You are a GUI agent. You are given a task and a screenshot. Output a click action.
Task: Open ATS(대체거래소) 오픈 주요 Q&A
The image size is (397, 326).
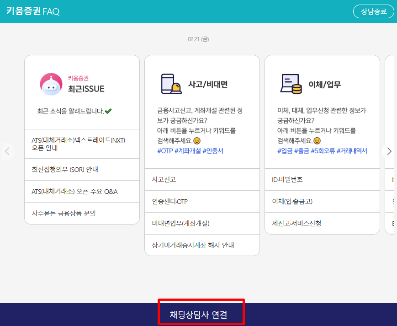point(82,192)
